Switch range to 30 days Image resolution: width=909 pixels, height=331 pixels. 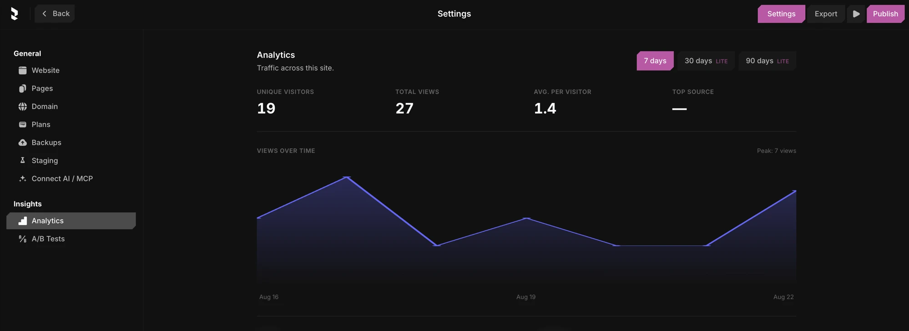tap(706, 61)
